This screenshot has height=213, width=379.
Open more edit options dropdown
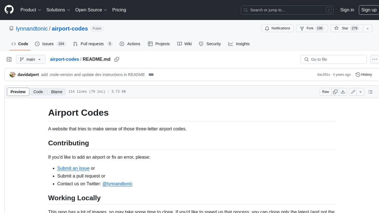(x=361, y=92)
